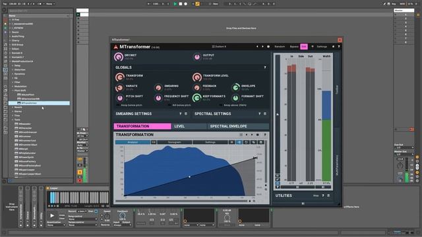Open Smearing Settings menu icon
422x237 pixels.
click(x=186, y=114)
